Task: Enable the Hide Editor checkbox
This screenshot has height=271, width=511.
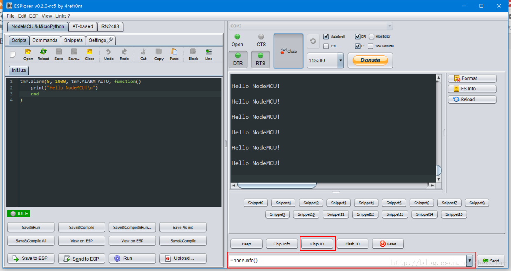Action: coord(372,36)
